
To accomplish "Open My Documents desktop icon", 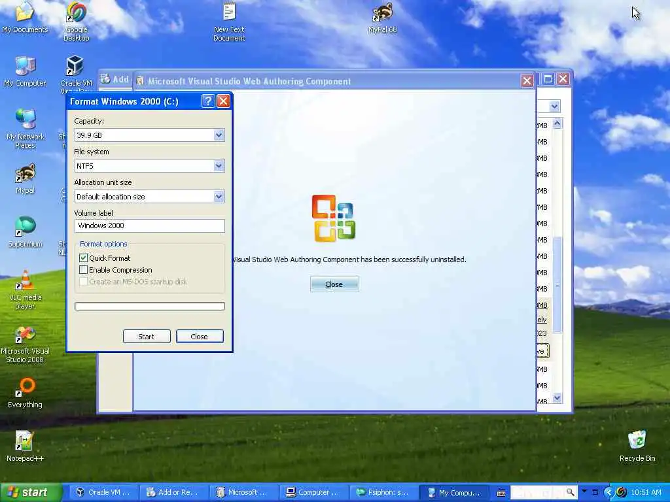I will (25, 17).
